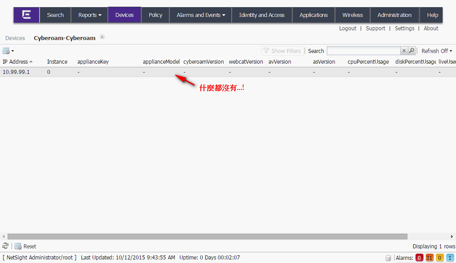Open the Support link

[375, 28]
